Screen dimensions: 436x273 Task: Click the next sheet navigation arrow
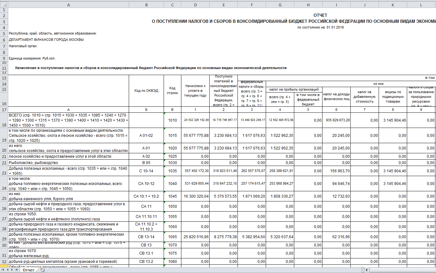tap(12, 270)
